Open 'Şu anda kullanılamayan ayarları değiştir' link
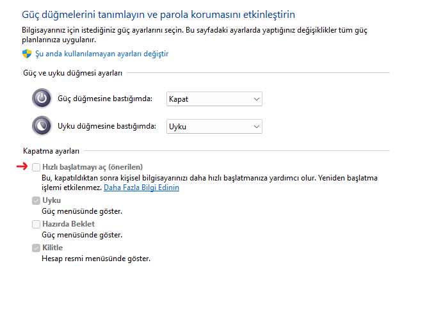The width and height of the screenshot is (425, 320). pos(102,54)
